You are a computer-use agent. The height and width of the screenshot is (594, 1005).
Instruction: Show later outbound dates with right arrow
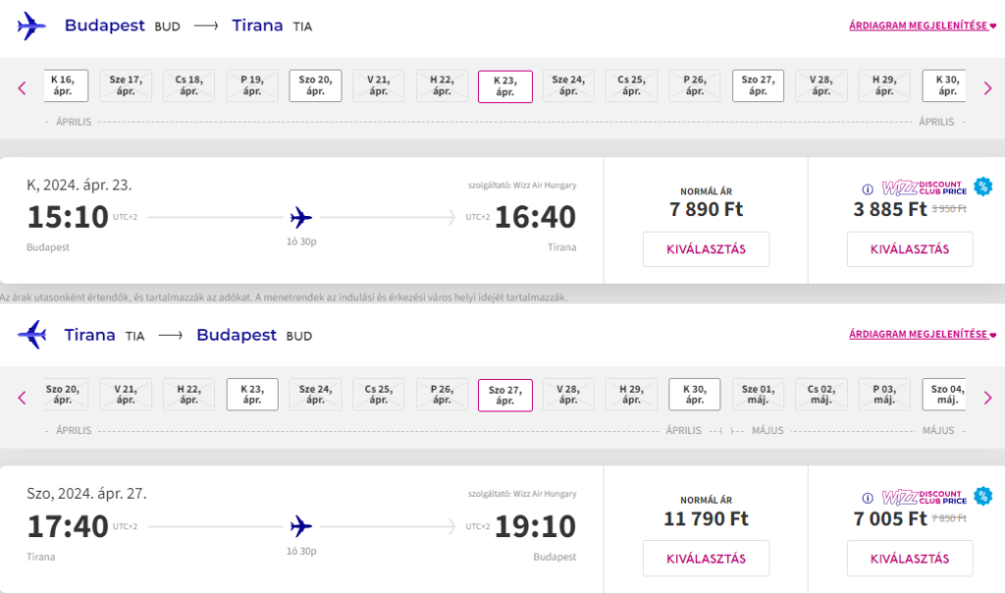987,88
